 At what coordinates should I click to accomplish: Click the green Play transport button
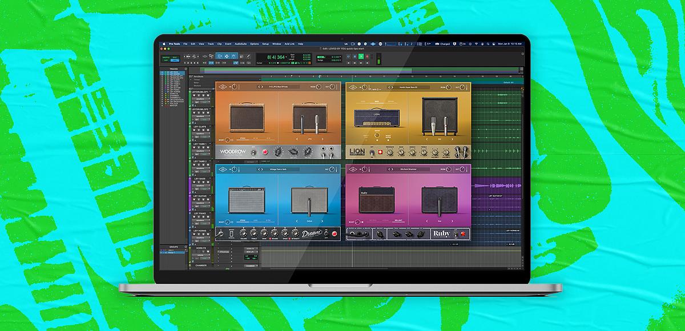[x=361, y=56]
